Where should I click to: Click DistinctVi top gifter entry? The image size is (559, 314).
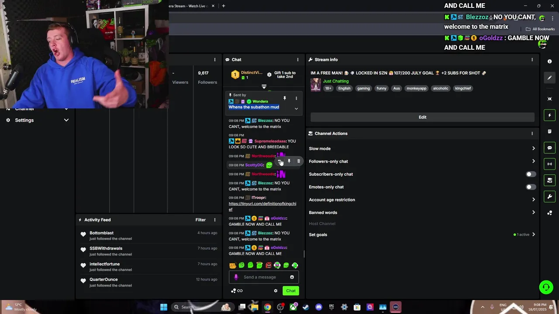[x=247, y=75]
